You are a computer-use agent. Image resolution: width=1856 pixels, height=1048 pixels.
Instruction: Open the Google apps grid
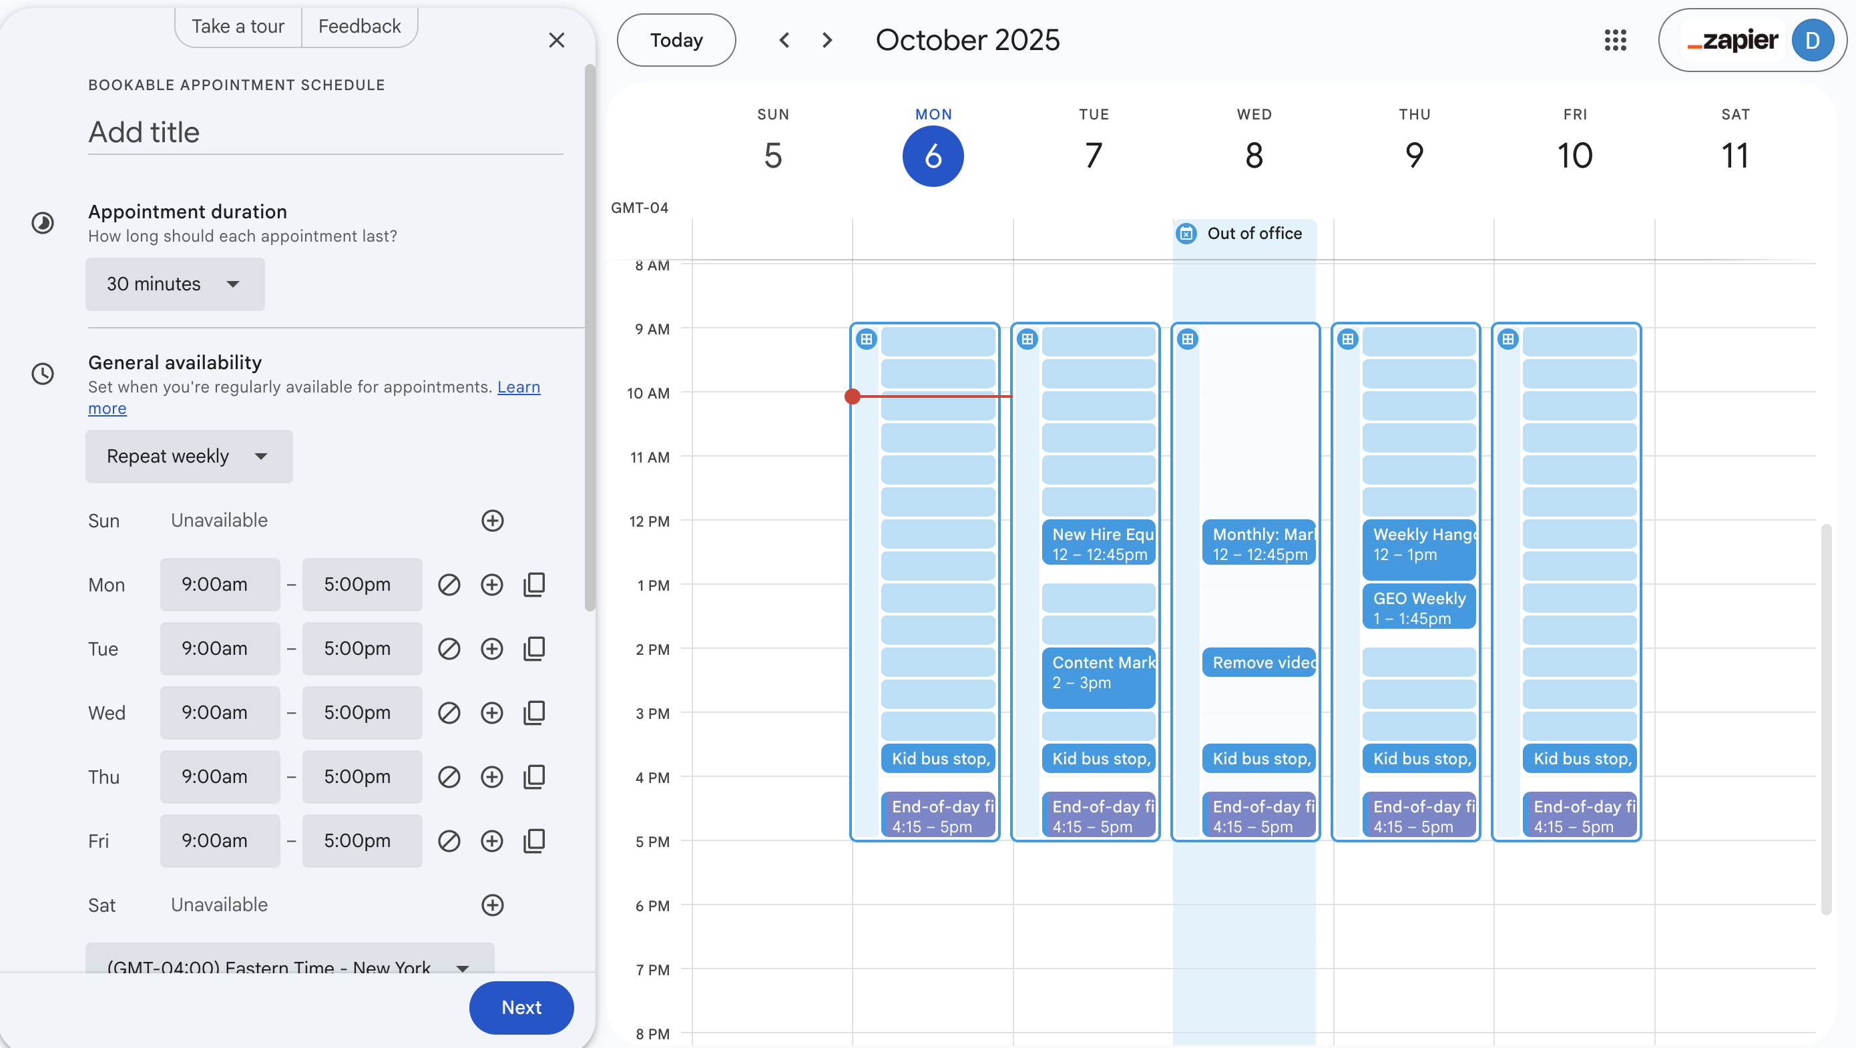tap(1616, 40)
